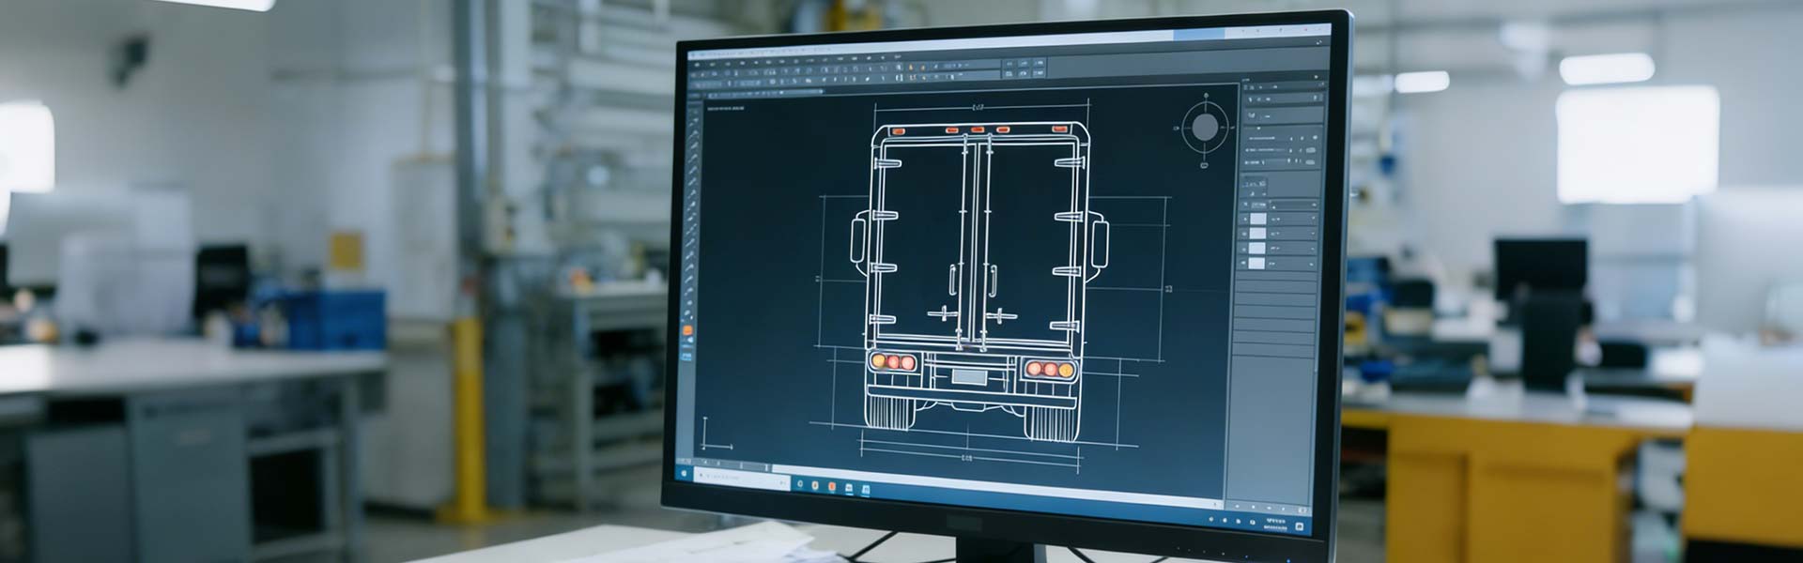
Task: Open the layers panel header dropdown
Action: [1313, 205]
